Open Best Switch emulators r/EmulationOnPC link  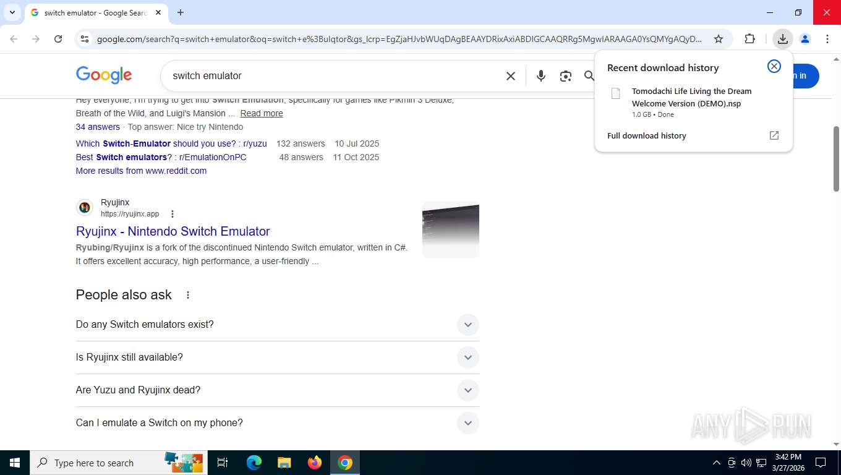(x=161, y=157)
